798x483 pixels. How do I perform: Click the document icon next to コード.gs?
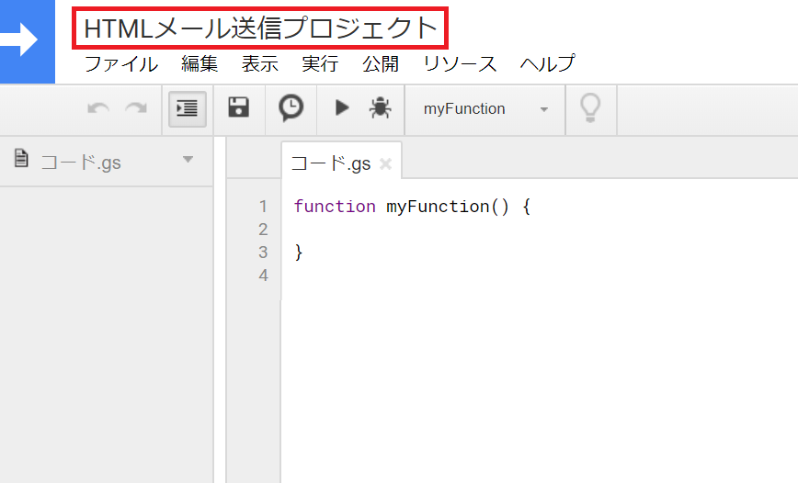click(x=21, y=158)
